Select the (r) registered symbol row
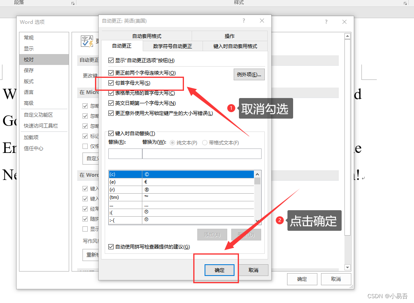This screenshot has height=303, width=414. point(182,190)
